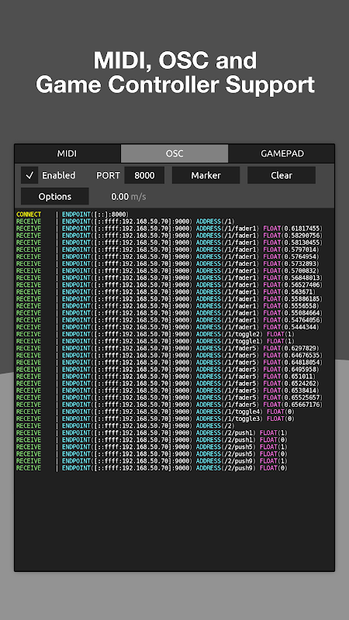The image size is (349, 620).
Task: Click the last /2/push9 FLOAT(0) line
Action: point(152,468)
